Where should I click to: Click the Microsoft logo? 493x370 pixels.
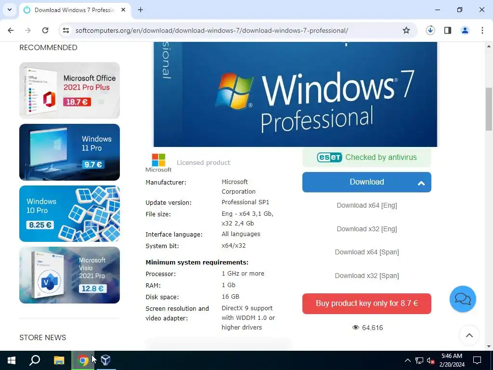point(158,163)
